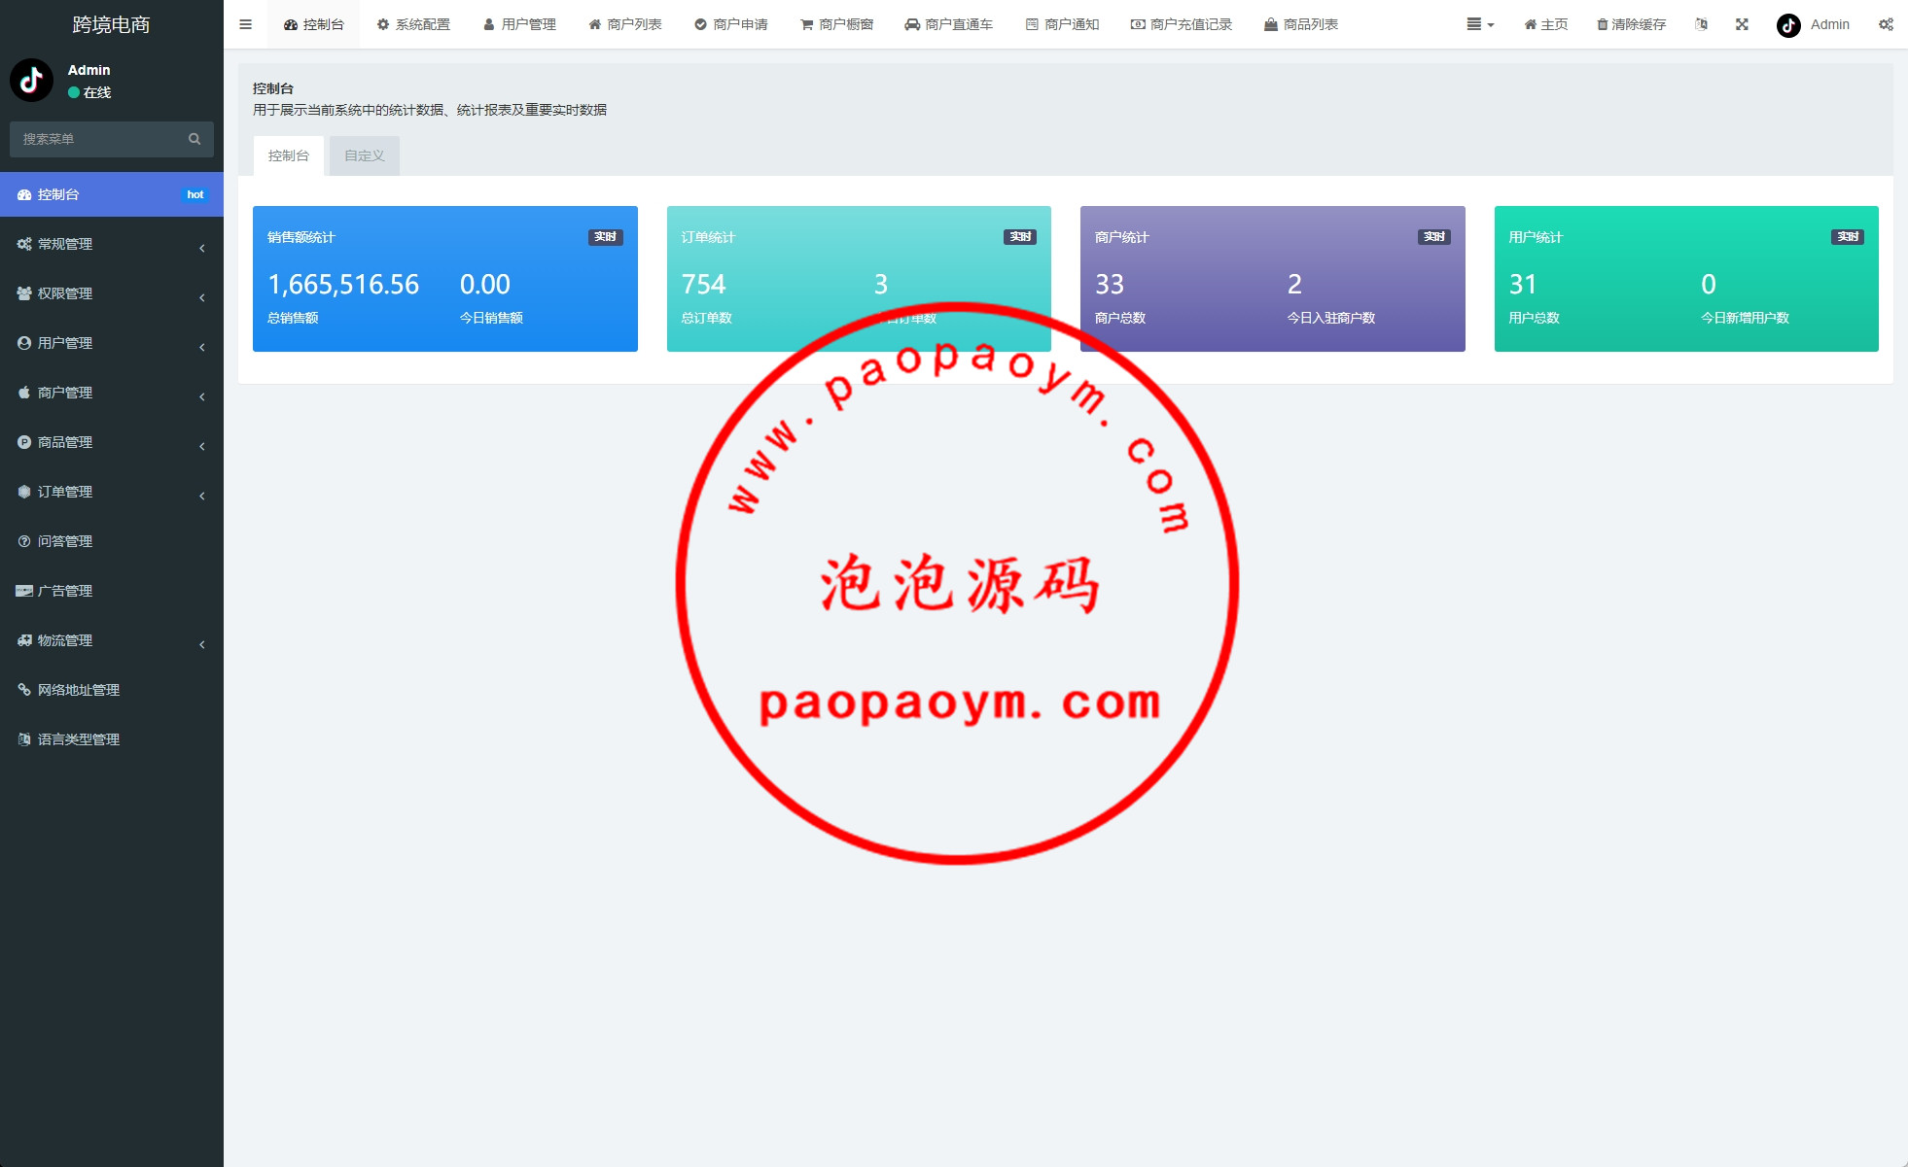The height and width of the screenshot is (1167, 1908).
Task: Open the 商户直通车 top tab
Action: [949, 24]
